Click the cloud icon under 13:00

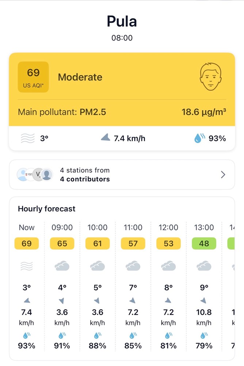point(204,266)
